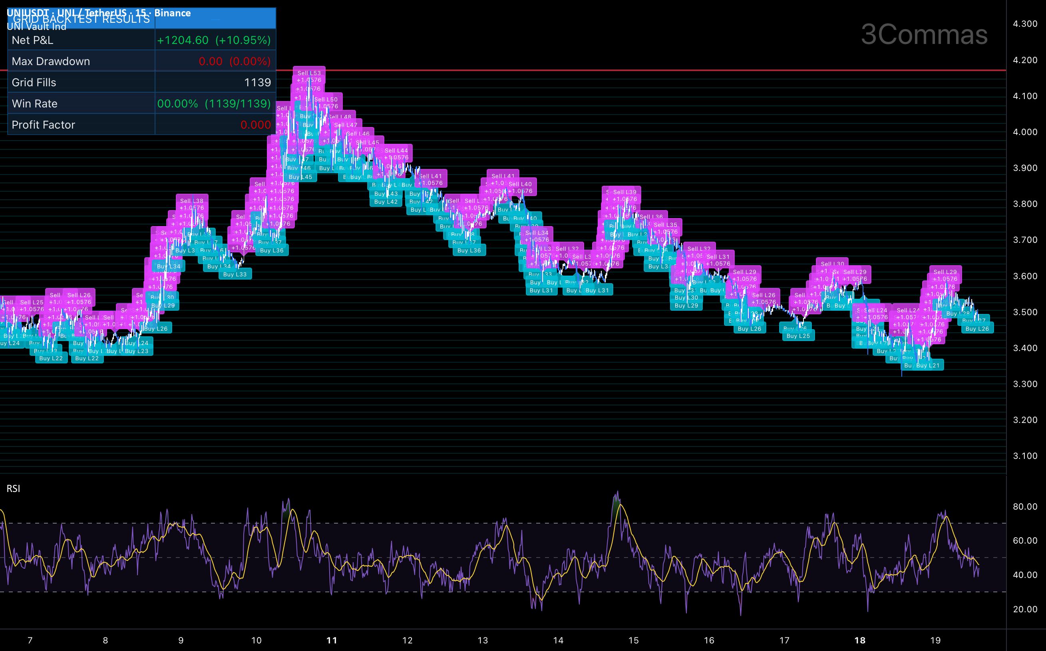Click the Sell L44 trade label

[x=396, y=154]
